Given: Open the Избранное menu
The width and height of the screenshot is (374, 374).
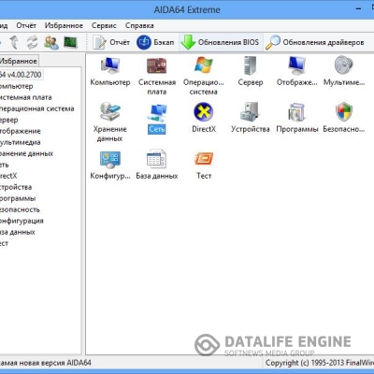Looking at the screenshot, I should [64, 25].
